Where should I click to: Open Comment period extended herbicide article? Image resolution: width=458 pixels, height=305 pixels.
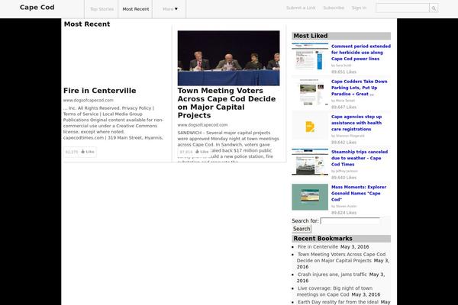[x=361, y=53]
